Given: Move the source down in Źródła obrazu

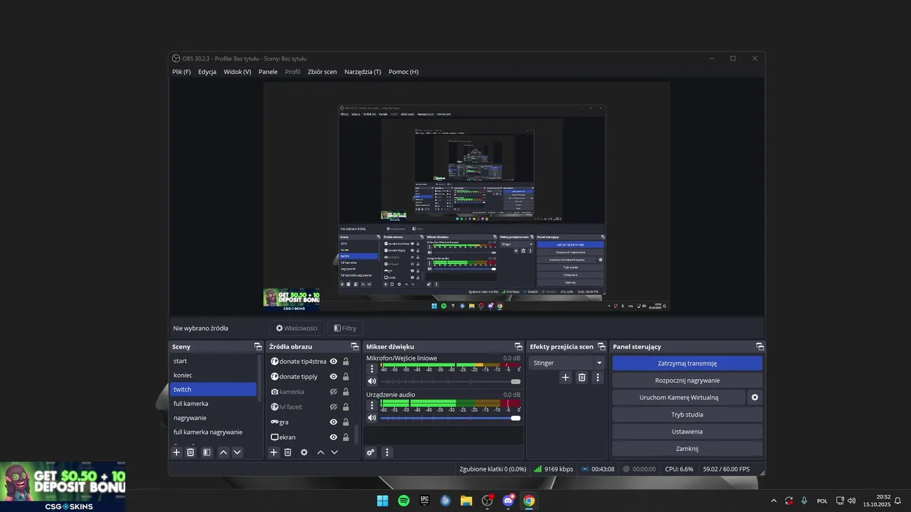Looking at the screenshot, I should click(x=335, y=452).
